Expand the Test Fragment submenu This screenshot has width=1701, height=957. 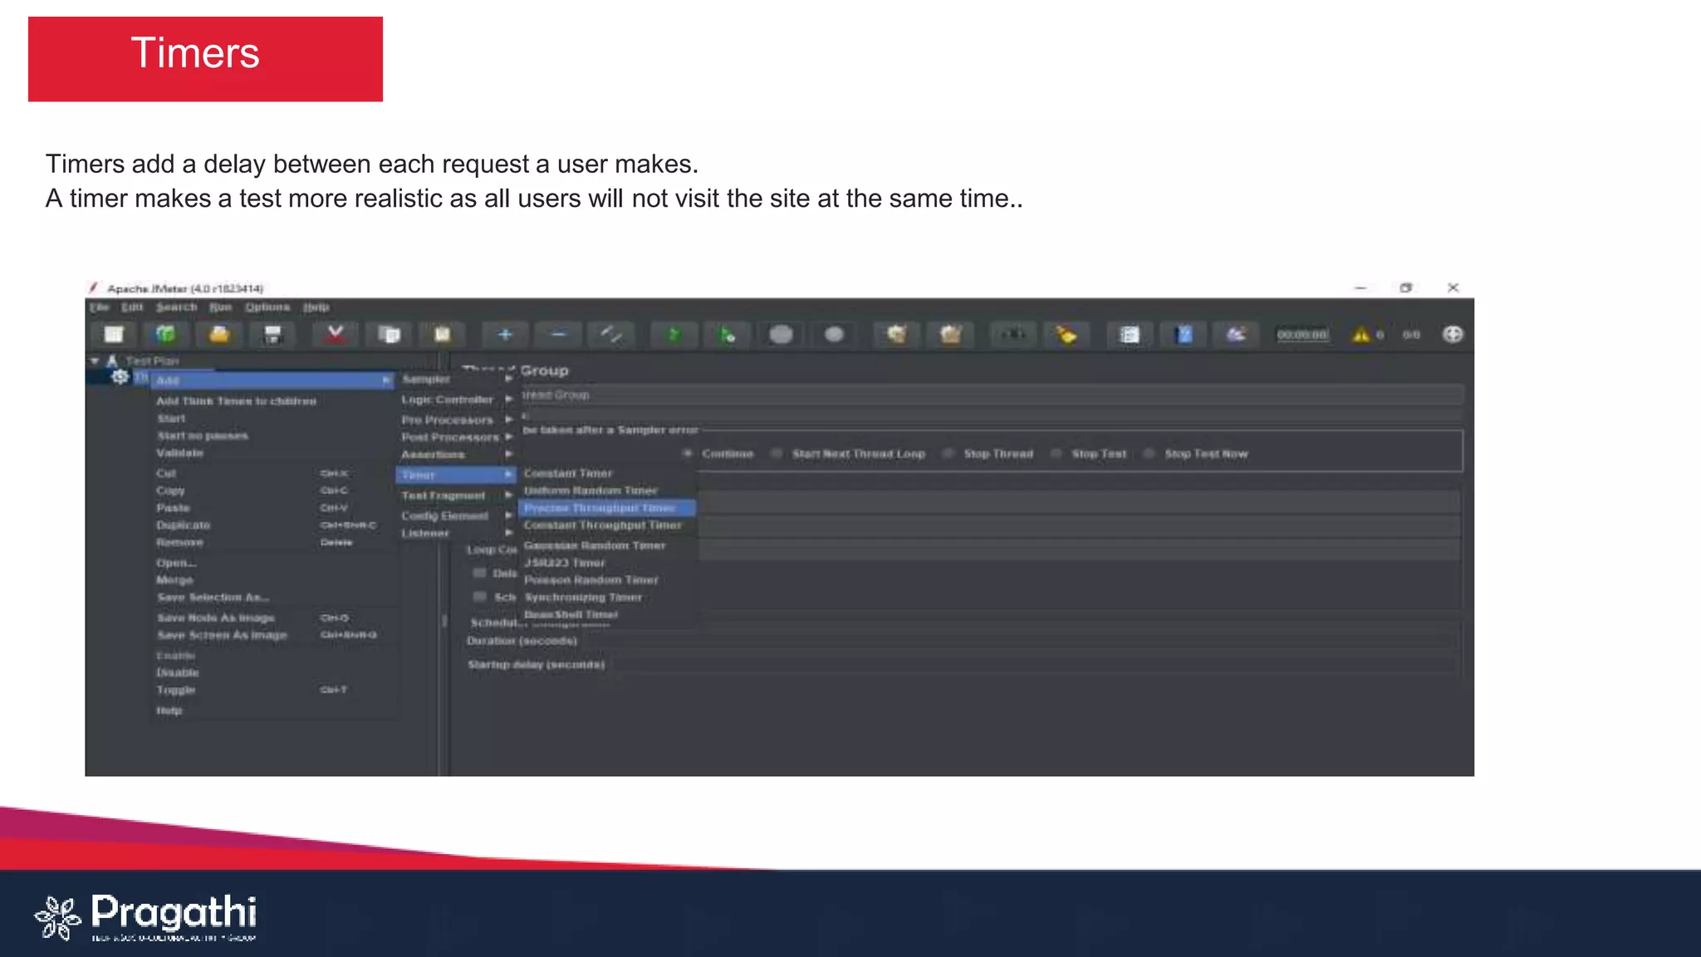pos(457,495)
